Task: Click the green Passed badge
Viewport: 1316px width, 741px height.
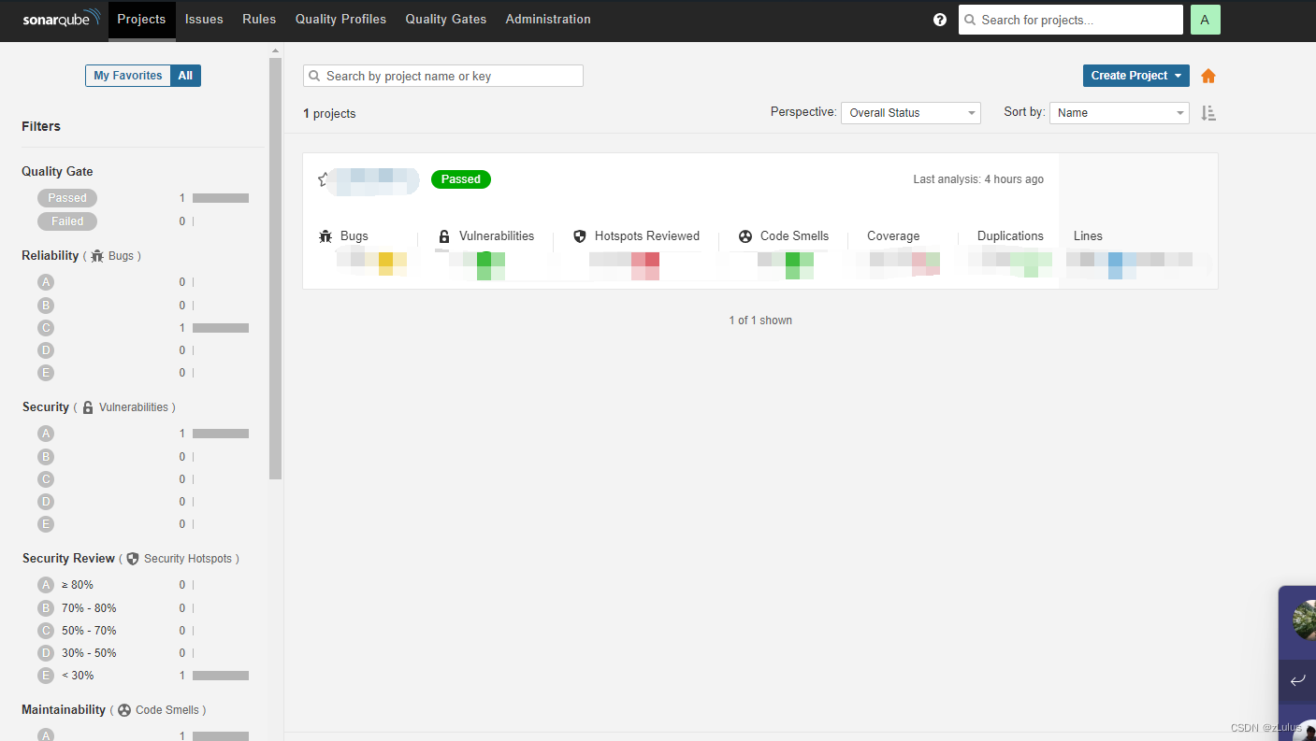Action: point(461,179)
